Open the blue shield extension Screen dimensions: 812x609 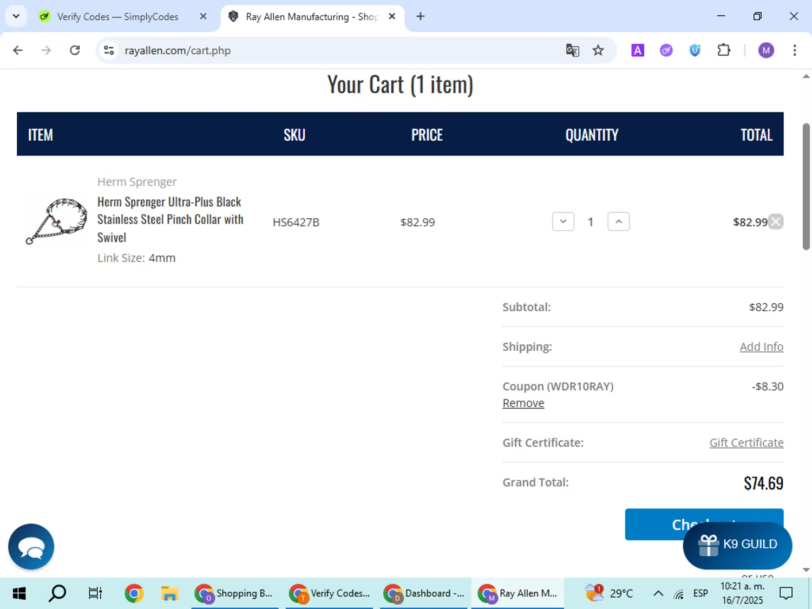(695, 50)
